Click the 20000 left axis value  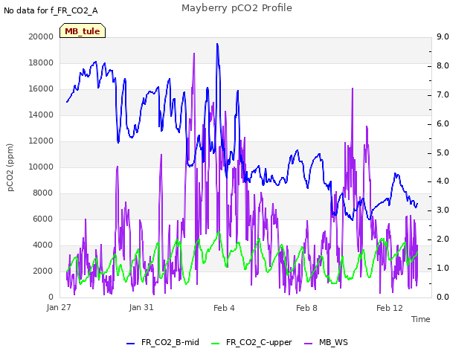point(41,36)
